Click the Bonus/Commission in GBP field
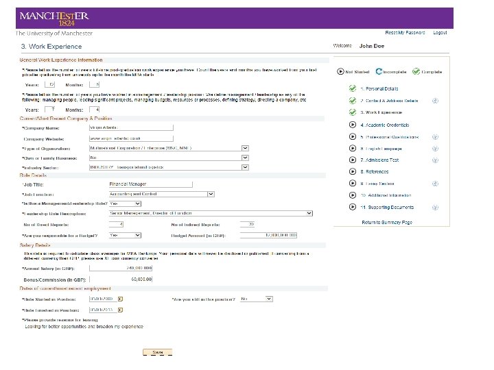This screenshot has width=494, height=370. click(121, 279)
